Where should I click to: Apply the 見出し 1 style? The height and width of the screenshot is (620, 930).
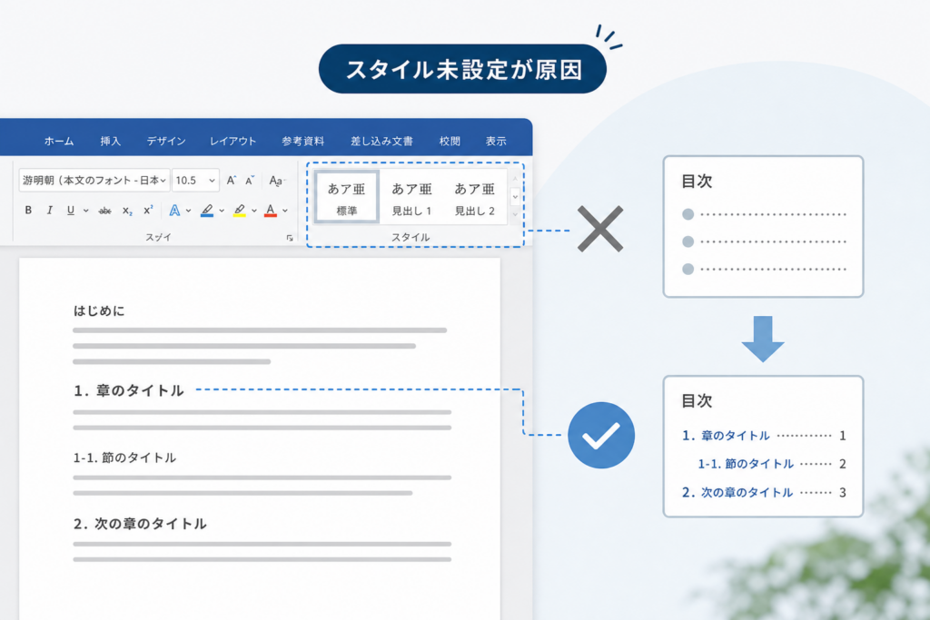[411, 197]
